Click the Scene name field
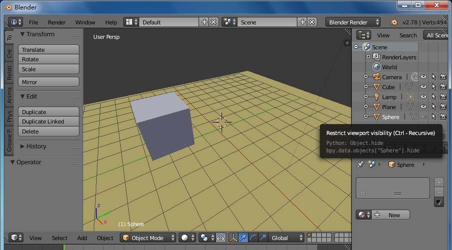The height and width of the screenshot is (250, 452). tap(267, 22)
